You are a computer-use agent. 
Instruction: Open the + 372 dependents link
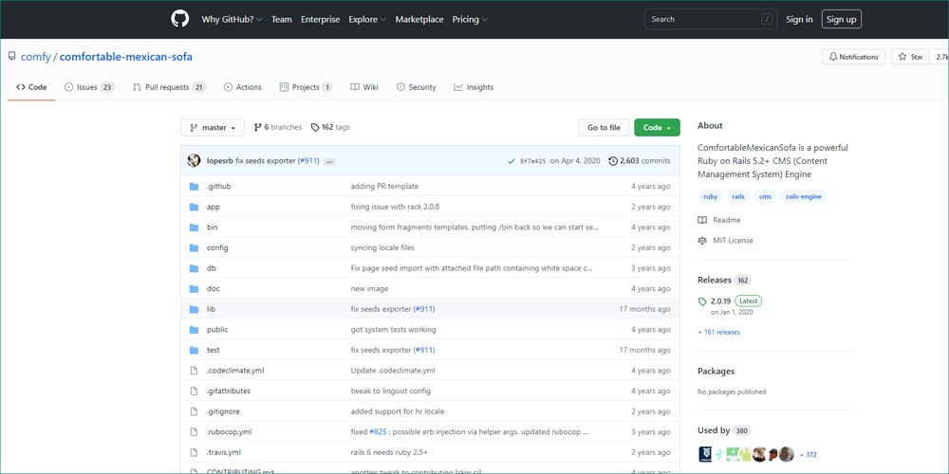coord(808,455)
